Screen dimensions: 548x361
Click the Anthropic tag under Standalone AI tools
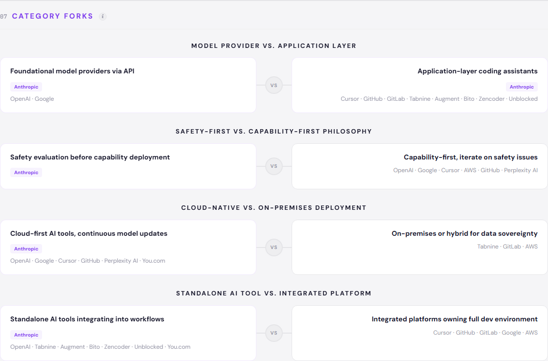click(x=26, y=335)
